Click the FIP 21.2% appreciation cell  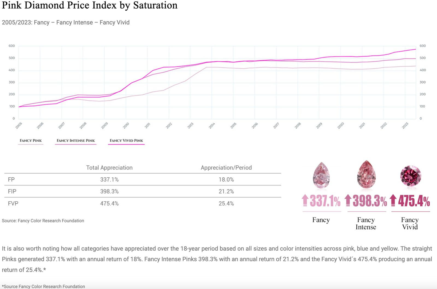pos(226,192)
